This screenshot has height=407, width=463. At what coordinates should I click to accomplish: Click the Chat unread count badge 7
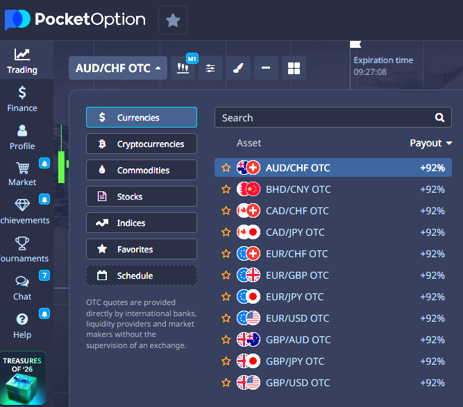click(44, 275)
